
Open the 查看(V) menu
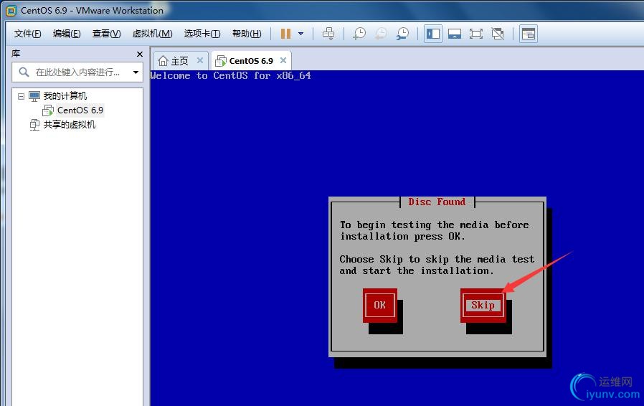106,34
